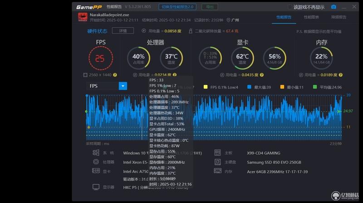The width and height of the screenshot is (363, 203).
Task: Click the green 平均值 legend swatch
Action: 315,87
